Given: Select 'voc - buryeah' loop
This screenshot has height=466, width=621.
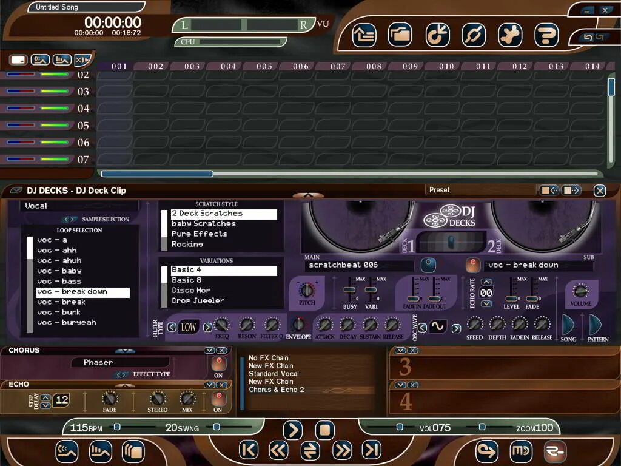Looking at the screenshot, I should (x=82, y=323).
